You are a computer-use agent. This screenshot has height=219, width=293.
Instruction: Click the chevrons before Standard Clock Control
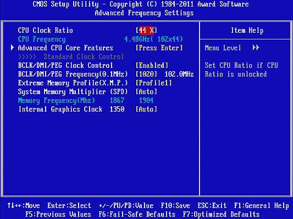coord(27,56)
